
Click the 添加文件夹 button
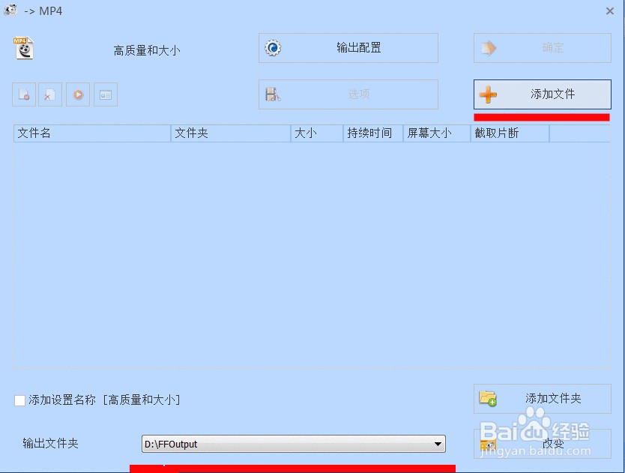coord(542,399)
